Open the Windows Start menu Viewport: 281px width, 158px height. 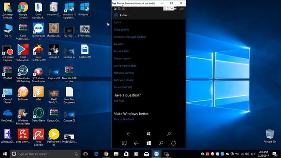5,154
